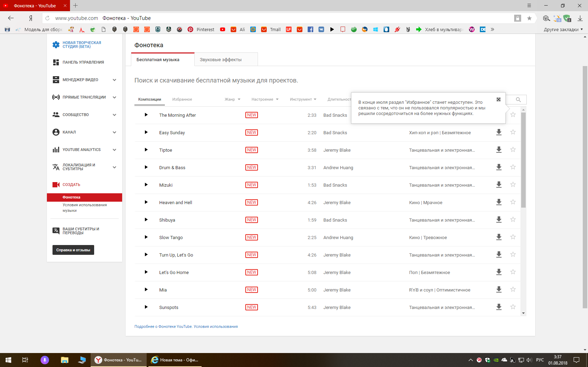Open File Explorer from the taskbar

tap(64, 360)
